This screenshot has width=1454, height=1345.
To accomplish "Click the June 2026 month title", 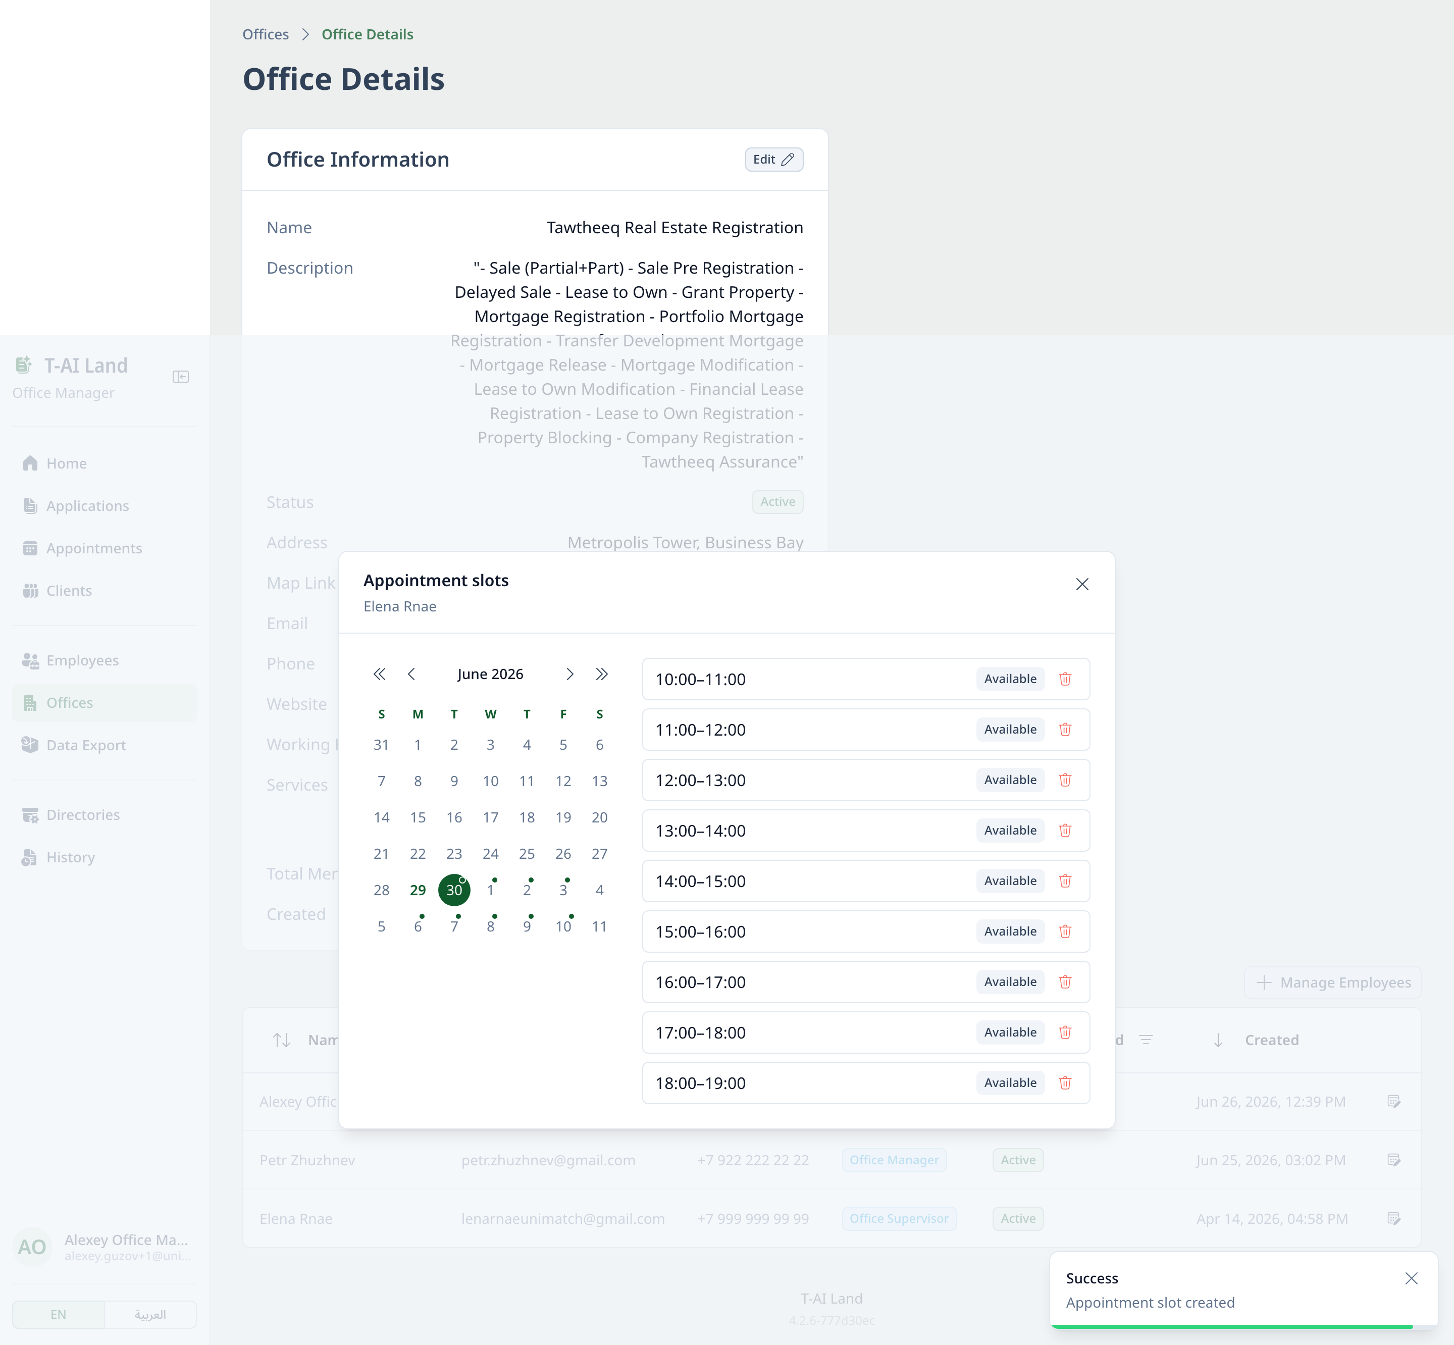I will [491, 674].
